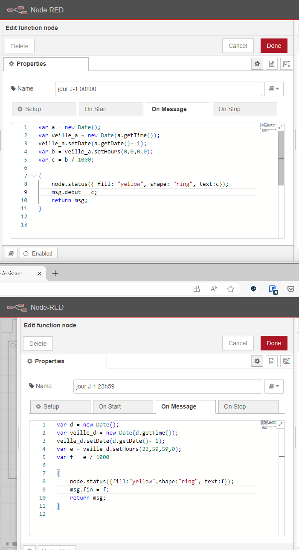Click line 1 'var a = new Date();'
Screen dimensions: 299x550
pyautogui.click(x=69, y=127)
